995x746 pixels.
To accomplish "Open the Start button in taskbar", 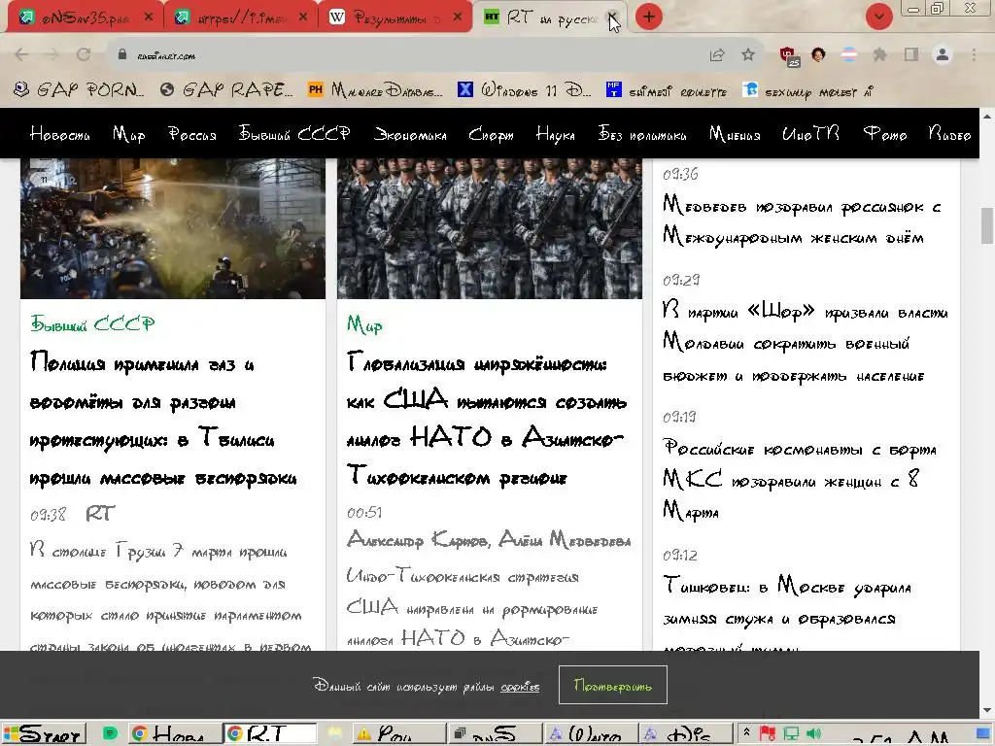I will pos(44,734).
